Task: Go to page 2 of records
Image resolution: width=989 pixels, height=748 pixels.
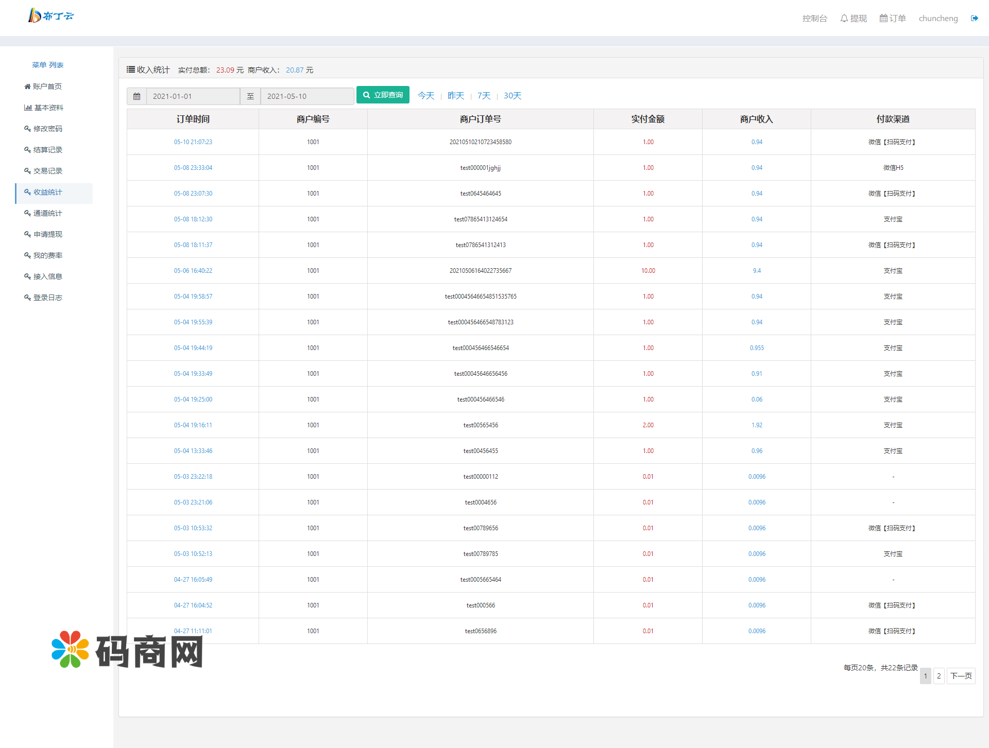Action: (939, 676)
